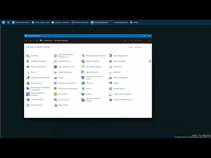The width and height of the screenshot is (211, 158).
Task: Click the Windows Defender Firewall icon
Action: pyautogui.click(x=83, y=100)
